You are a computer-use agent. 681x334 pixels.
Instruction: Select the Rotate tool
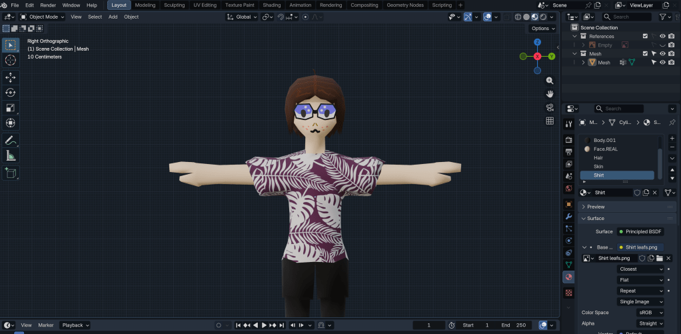[11, 93]
